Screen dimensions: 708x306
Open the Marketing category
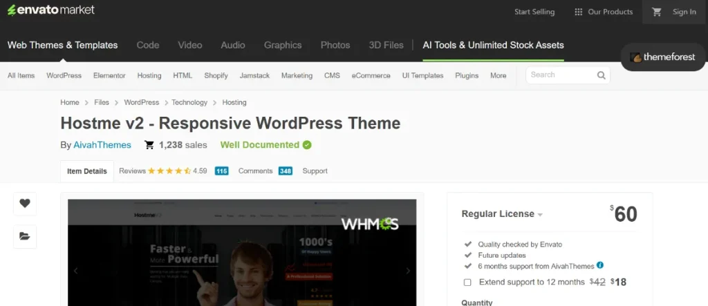pyautogui.click(x=297, y=76)
